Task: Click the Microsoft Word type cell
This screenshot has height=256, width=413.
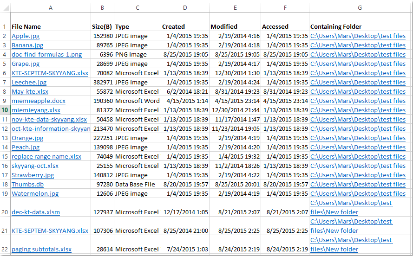Action: click(x=137, y=101)
